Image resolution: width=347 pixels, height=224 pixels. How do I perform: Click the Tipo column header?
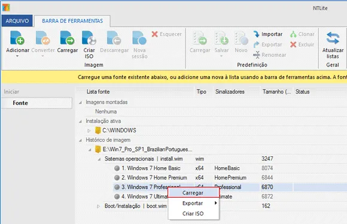[202, 92]
